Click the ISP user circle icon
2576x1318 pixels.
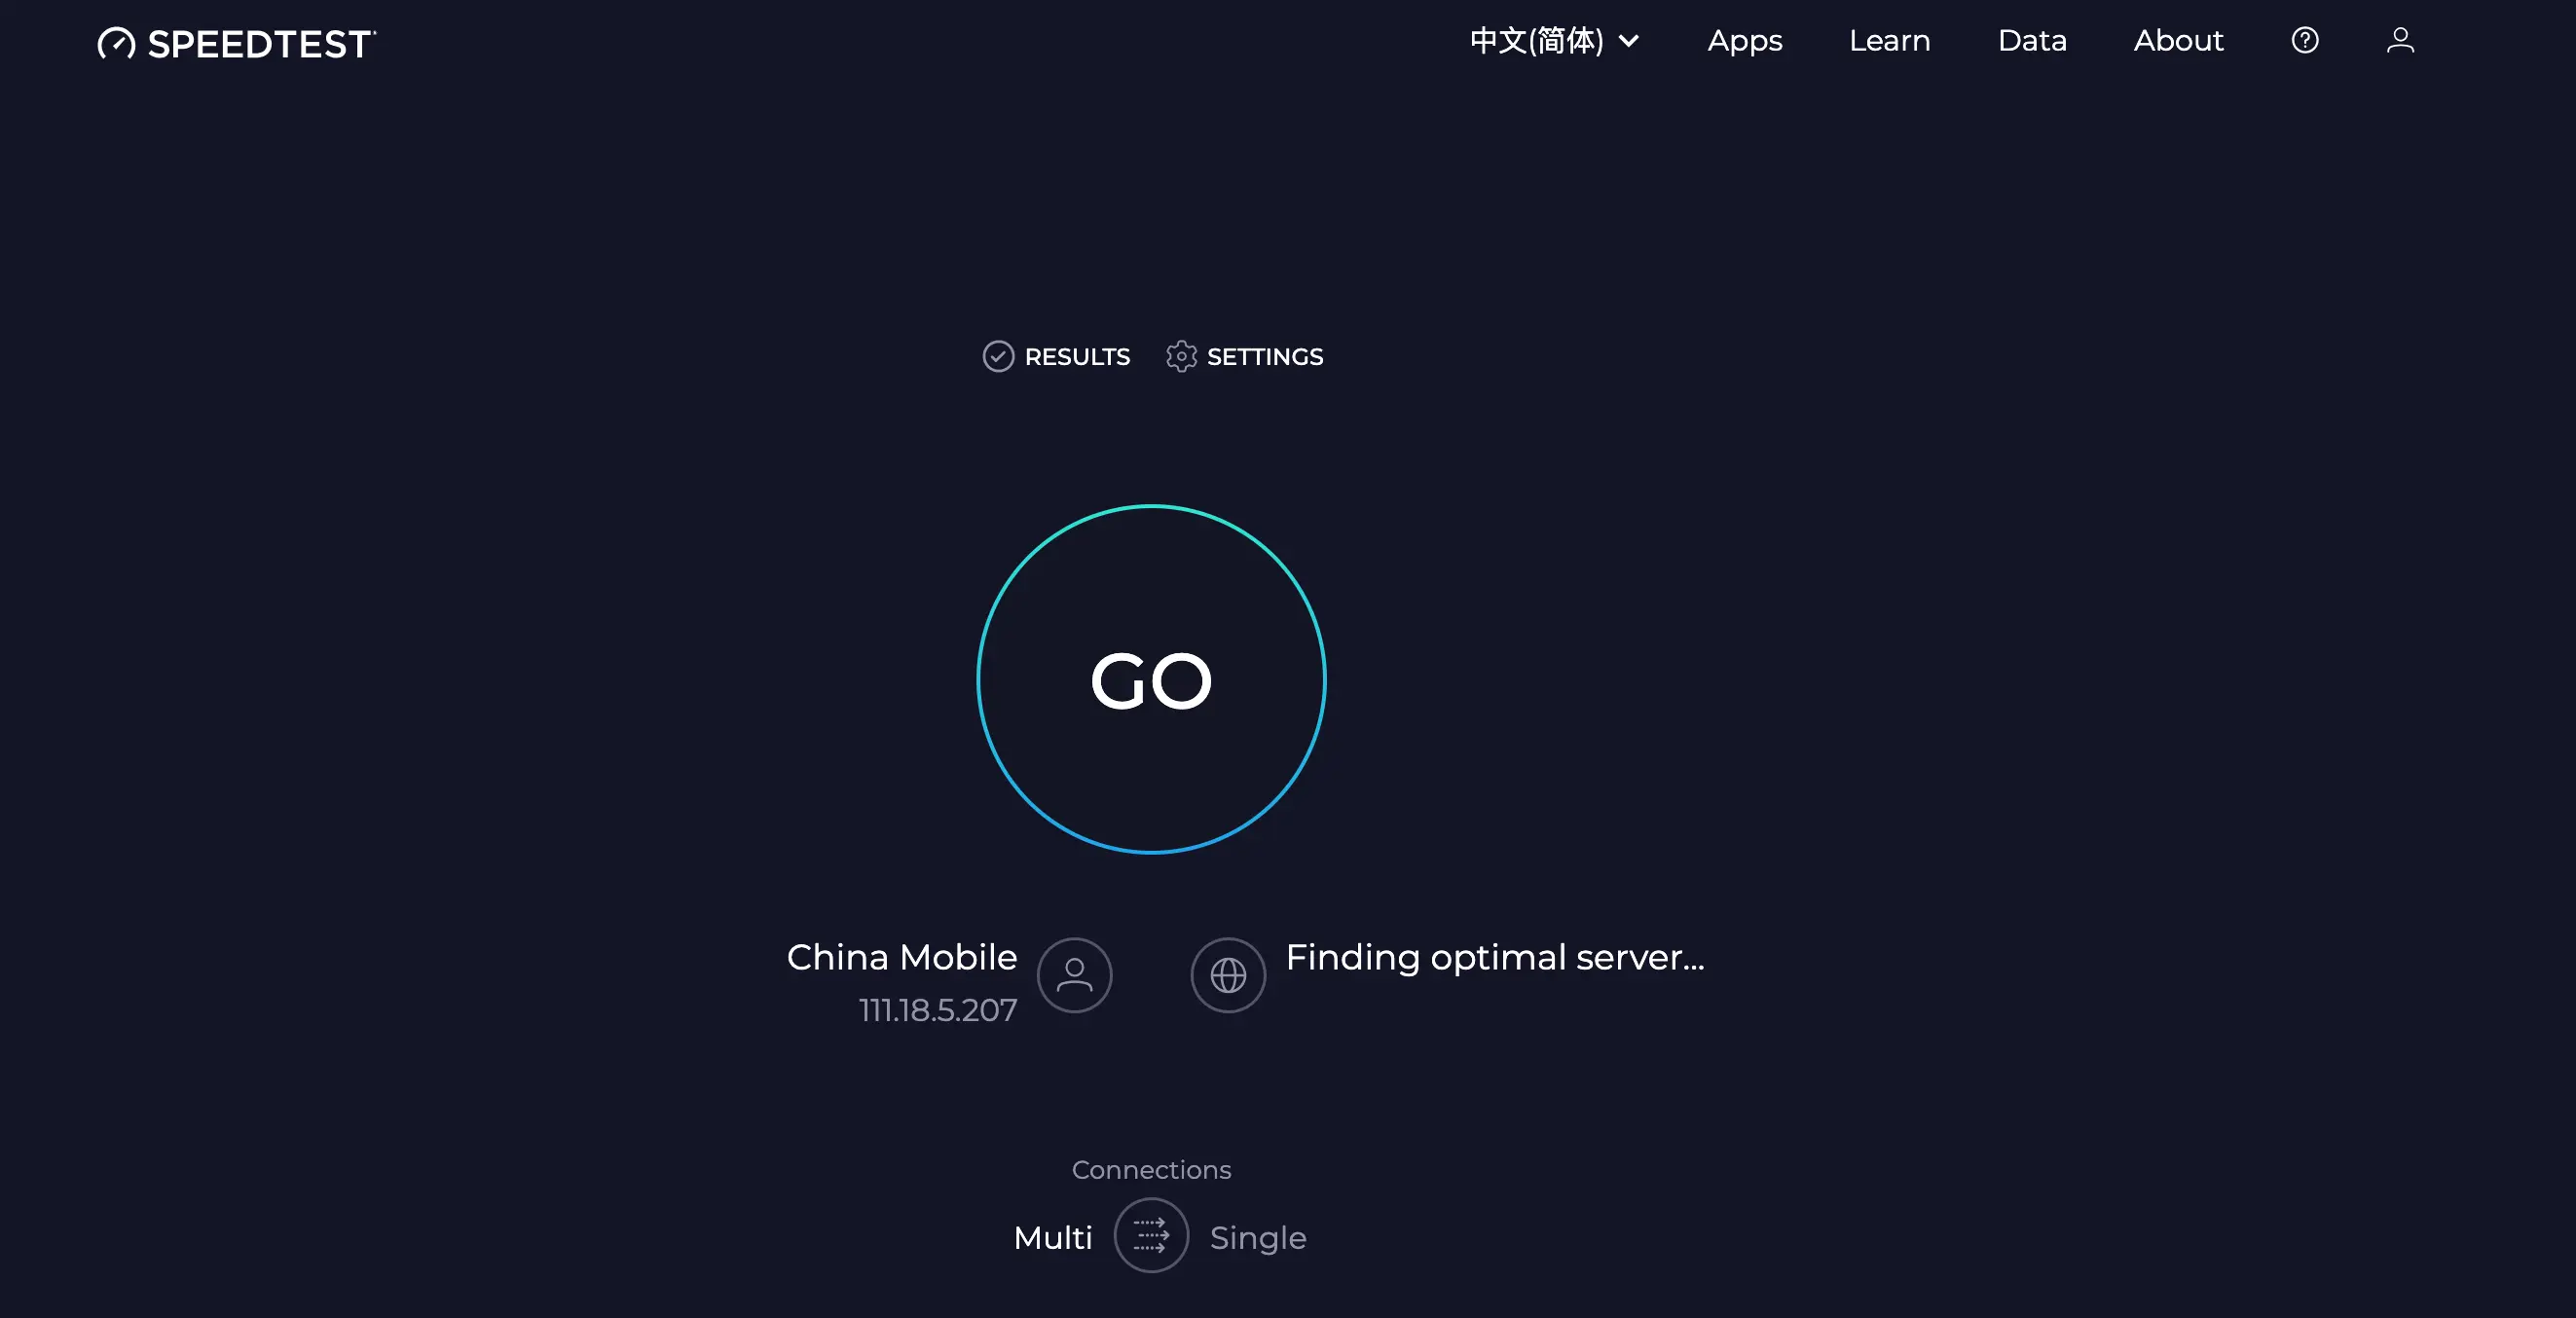pyautogui.click(x=1075, y=975)
